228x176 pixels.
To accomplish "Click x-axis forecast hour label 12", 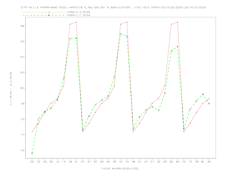I will [x=58, y=162].
